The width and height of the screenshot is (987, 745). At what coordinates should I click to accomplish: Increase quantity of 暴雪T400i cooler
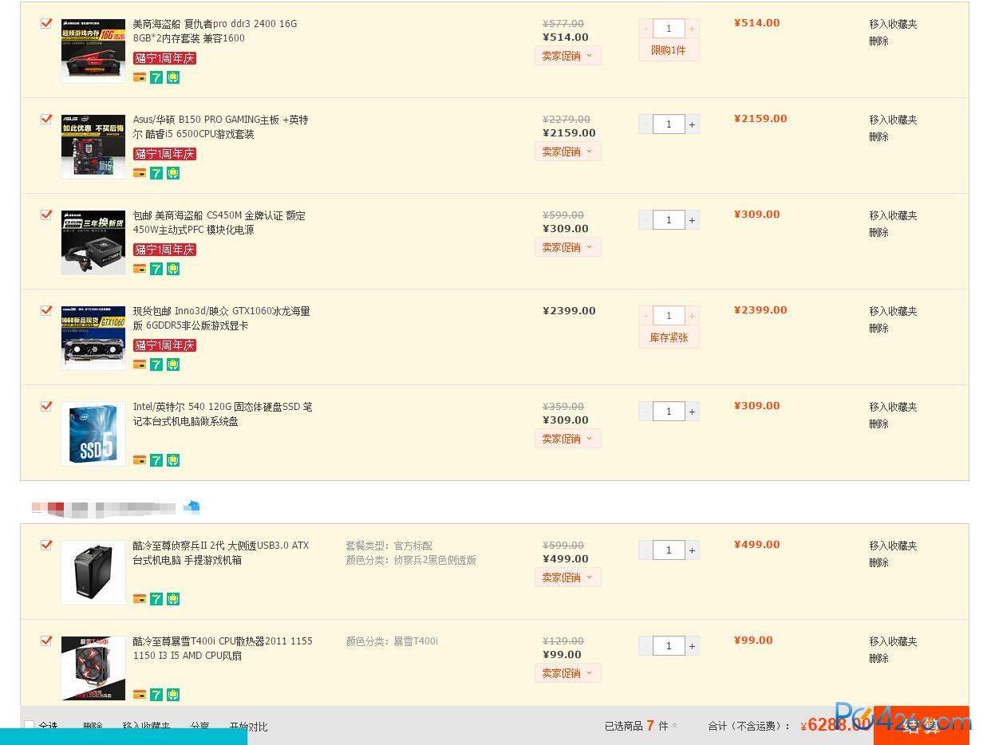pos(692,646)
